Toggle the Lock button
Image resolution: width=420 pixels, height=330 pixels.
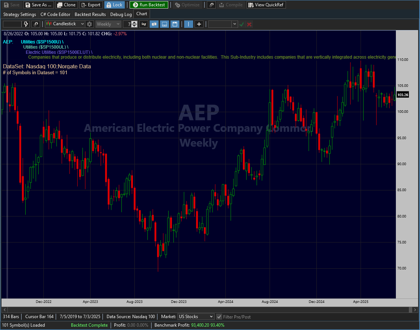pos(115,5)
